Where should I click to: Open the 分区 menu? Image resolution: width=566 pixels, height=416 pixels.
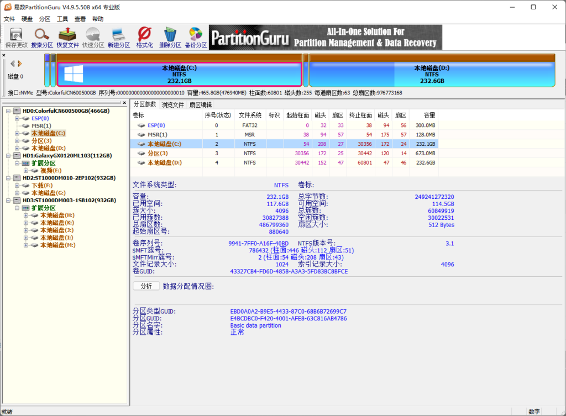[x=45, y=19]
